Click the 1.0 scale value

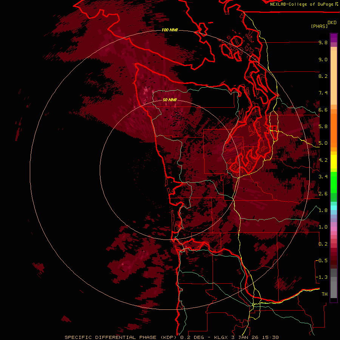click(323, 227)
